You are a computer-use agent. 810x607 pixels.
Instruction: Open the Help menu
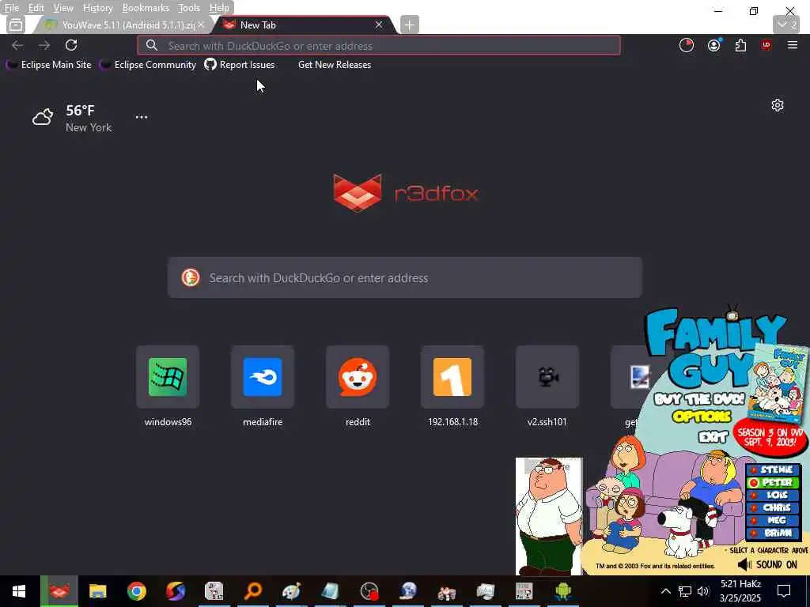(x=219, y=8)
